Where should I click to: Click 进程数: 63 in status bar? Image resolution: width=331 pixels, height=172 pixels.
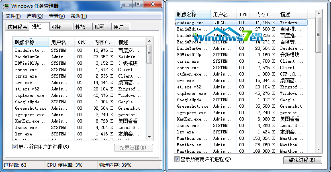[x=15, y=165]
